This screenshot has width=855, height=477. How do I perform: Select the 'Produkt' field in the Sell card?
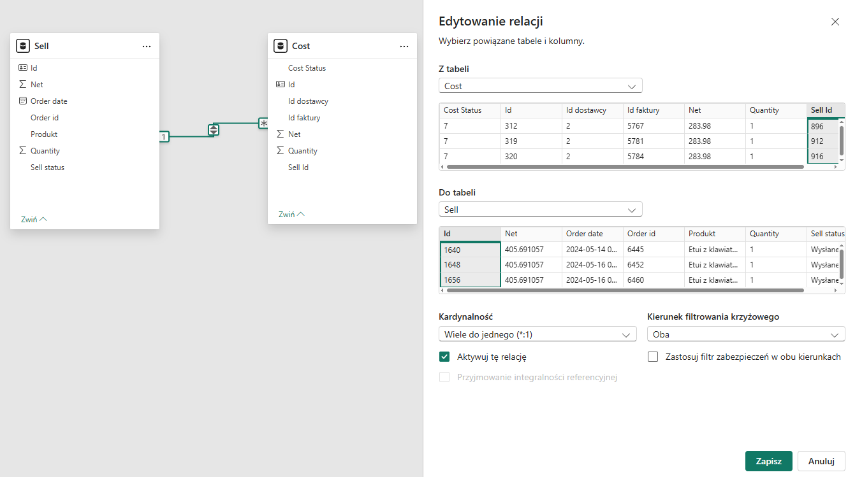[x=44, y=134]
